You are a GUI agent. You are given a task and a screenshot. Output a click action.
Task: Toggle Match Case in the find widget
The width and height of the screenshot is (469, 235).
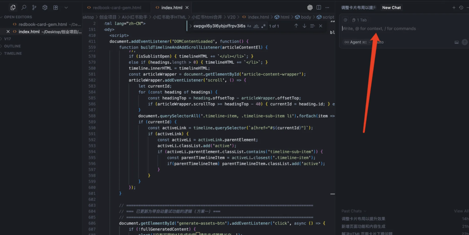249,26
